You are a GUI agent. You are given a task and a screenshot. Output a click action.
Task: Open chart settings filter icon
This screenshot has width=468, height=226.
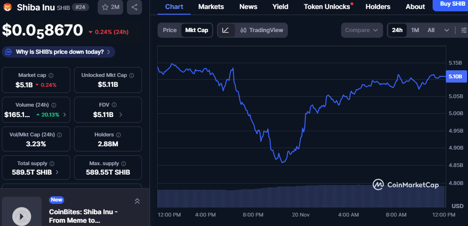click(463, 30)
